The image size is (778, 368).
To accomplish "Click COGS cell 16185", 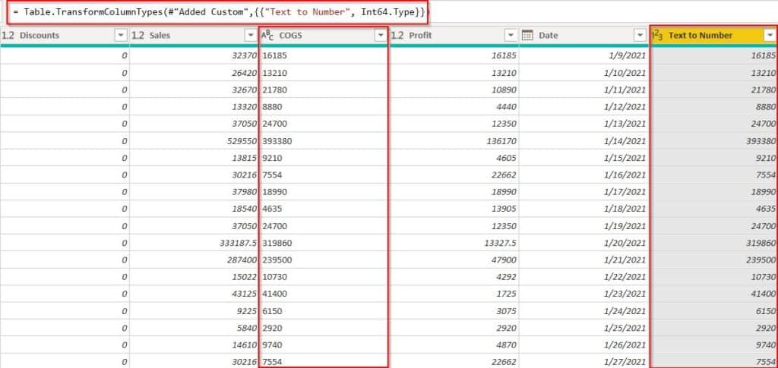I will (x=324, y=56).
